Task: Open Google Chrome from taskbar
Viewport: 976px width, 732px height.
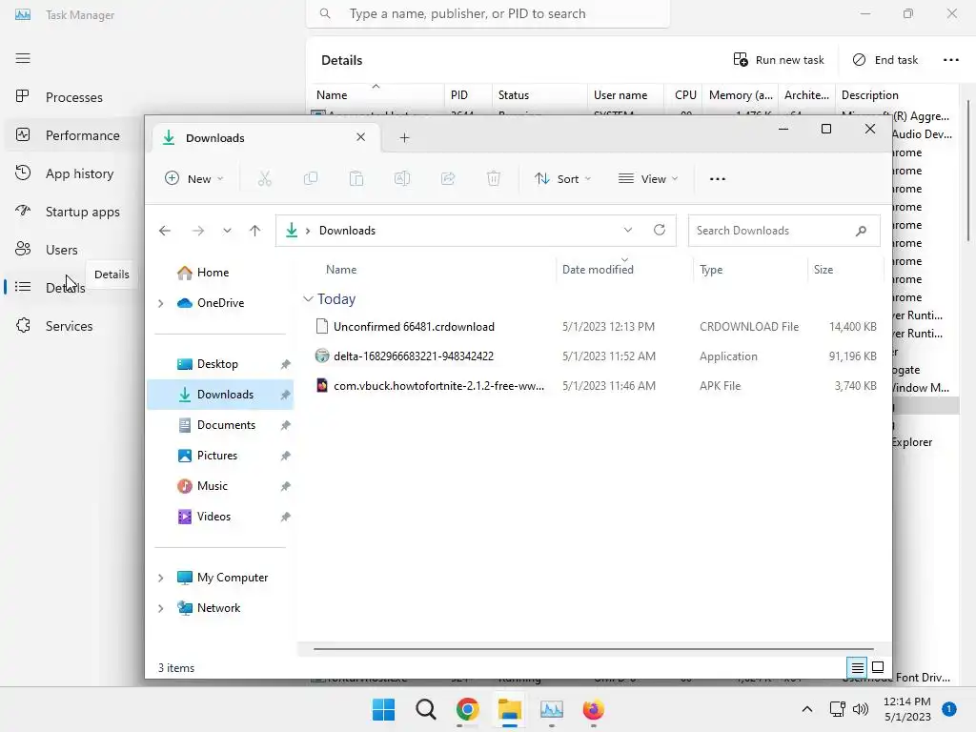Action: pos(467,709)
